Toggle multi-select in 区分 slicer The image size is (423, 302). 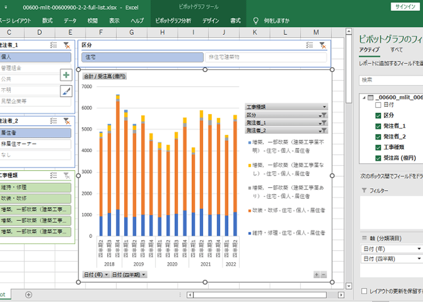click(309, 45)
